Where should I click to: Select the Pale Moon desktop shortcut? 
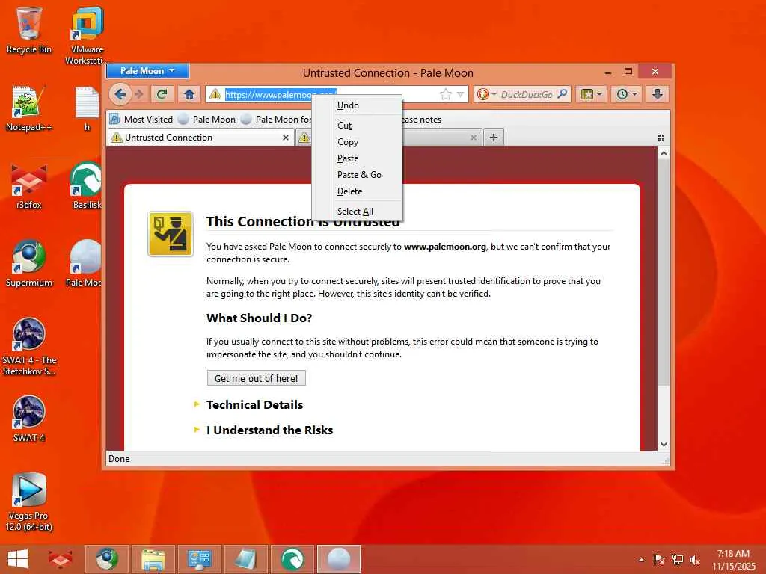point(85,264)
